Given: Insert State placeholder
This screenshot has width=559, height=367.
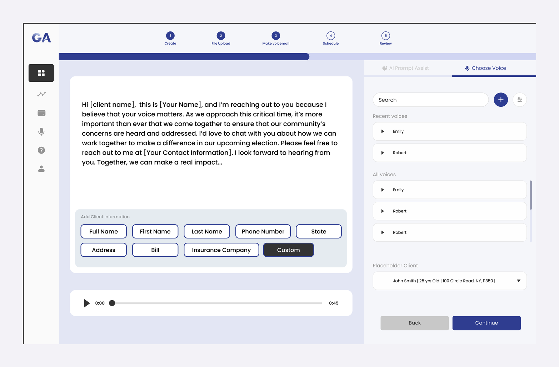Looking at the screenshot, I should tap(319, 231).
